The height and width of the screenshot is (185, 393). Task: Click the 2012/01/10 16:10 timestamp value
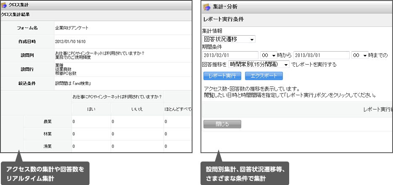(x=71, y=42)
